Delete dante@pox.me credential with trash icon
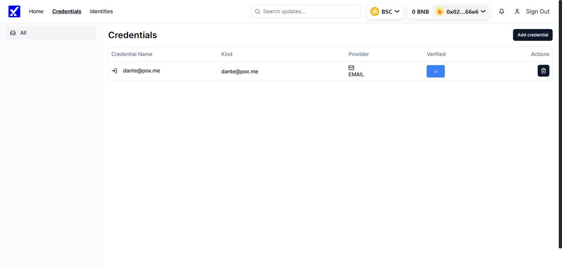562x269 pixels. tap(543, 71)
